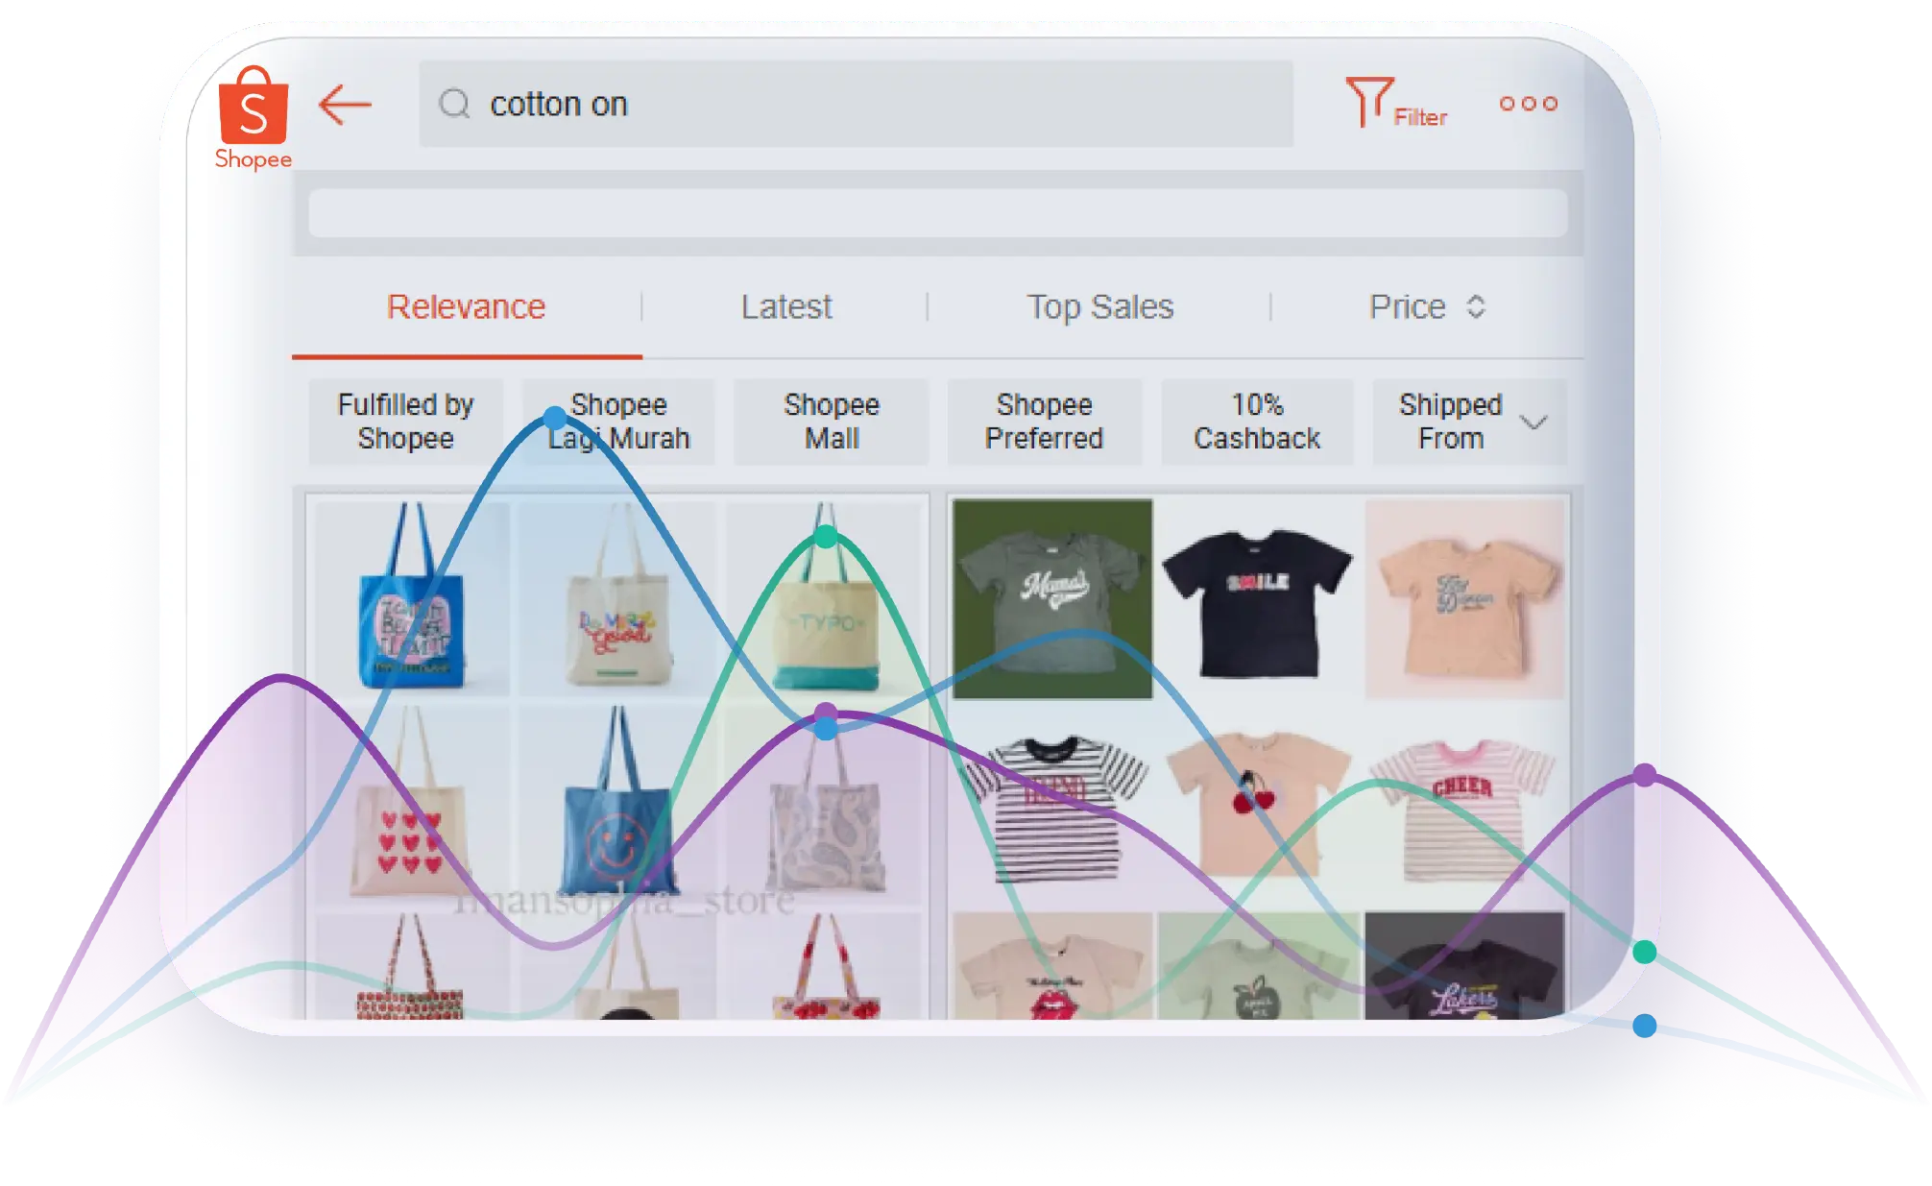Open the black SMILE t-shirt thumbnail
This screenshot has width=1932, height=1186.
pos(1257,600)
